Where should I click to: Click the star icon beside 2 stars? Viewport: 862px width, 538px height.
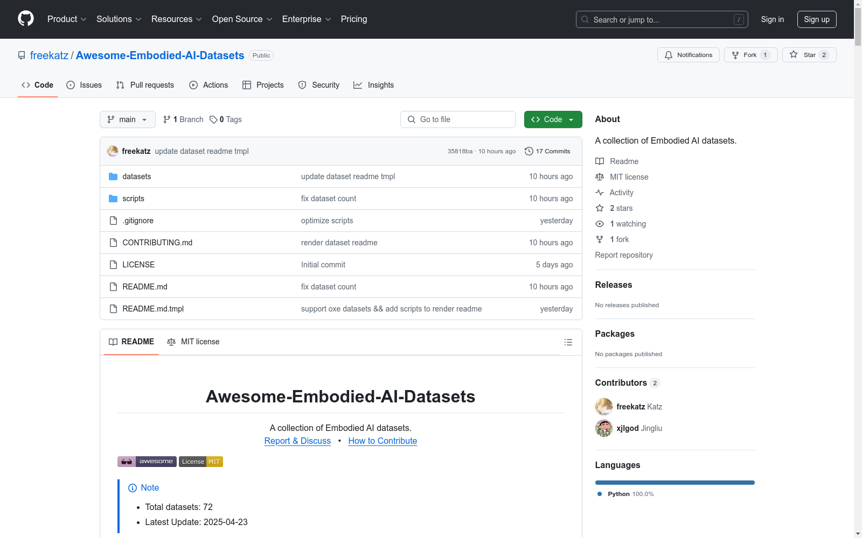tap(600, 208)
